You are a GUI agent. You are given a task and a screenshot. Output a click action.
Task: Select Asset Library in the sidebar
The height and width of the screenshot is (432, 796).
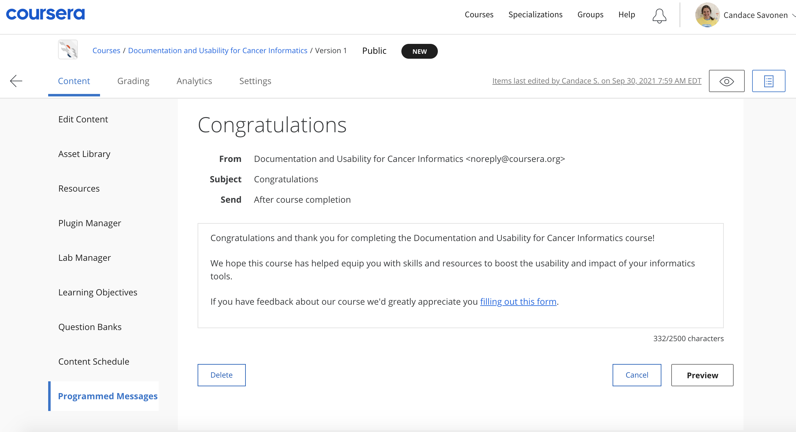coord(84,154)
